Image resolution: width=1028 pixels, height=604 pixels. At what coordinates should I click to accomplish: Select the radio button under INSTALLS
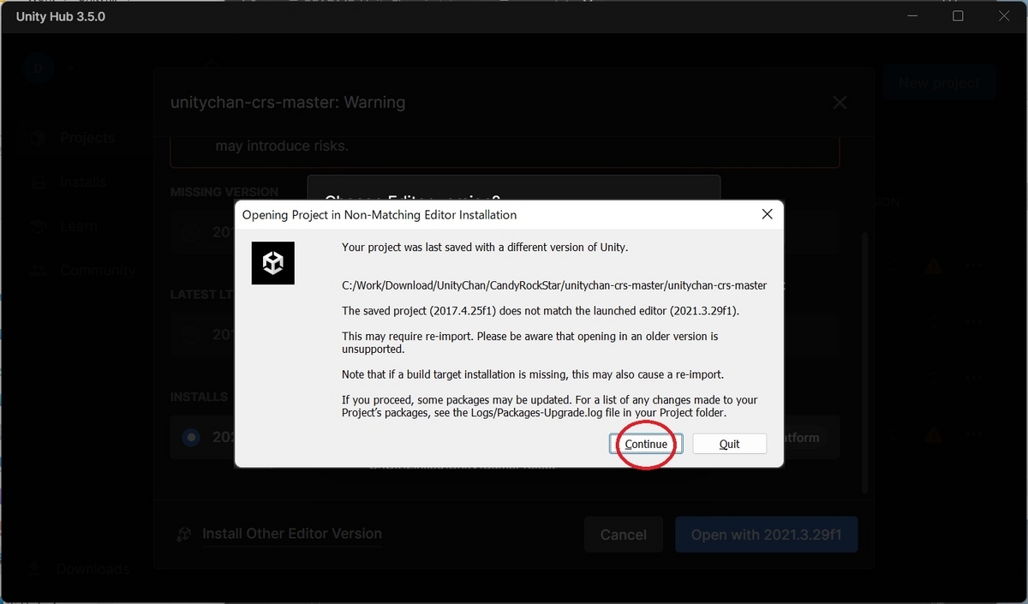point(191,437)
